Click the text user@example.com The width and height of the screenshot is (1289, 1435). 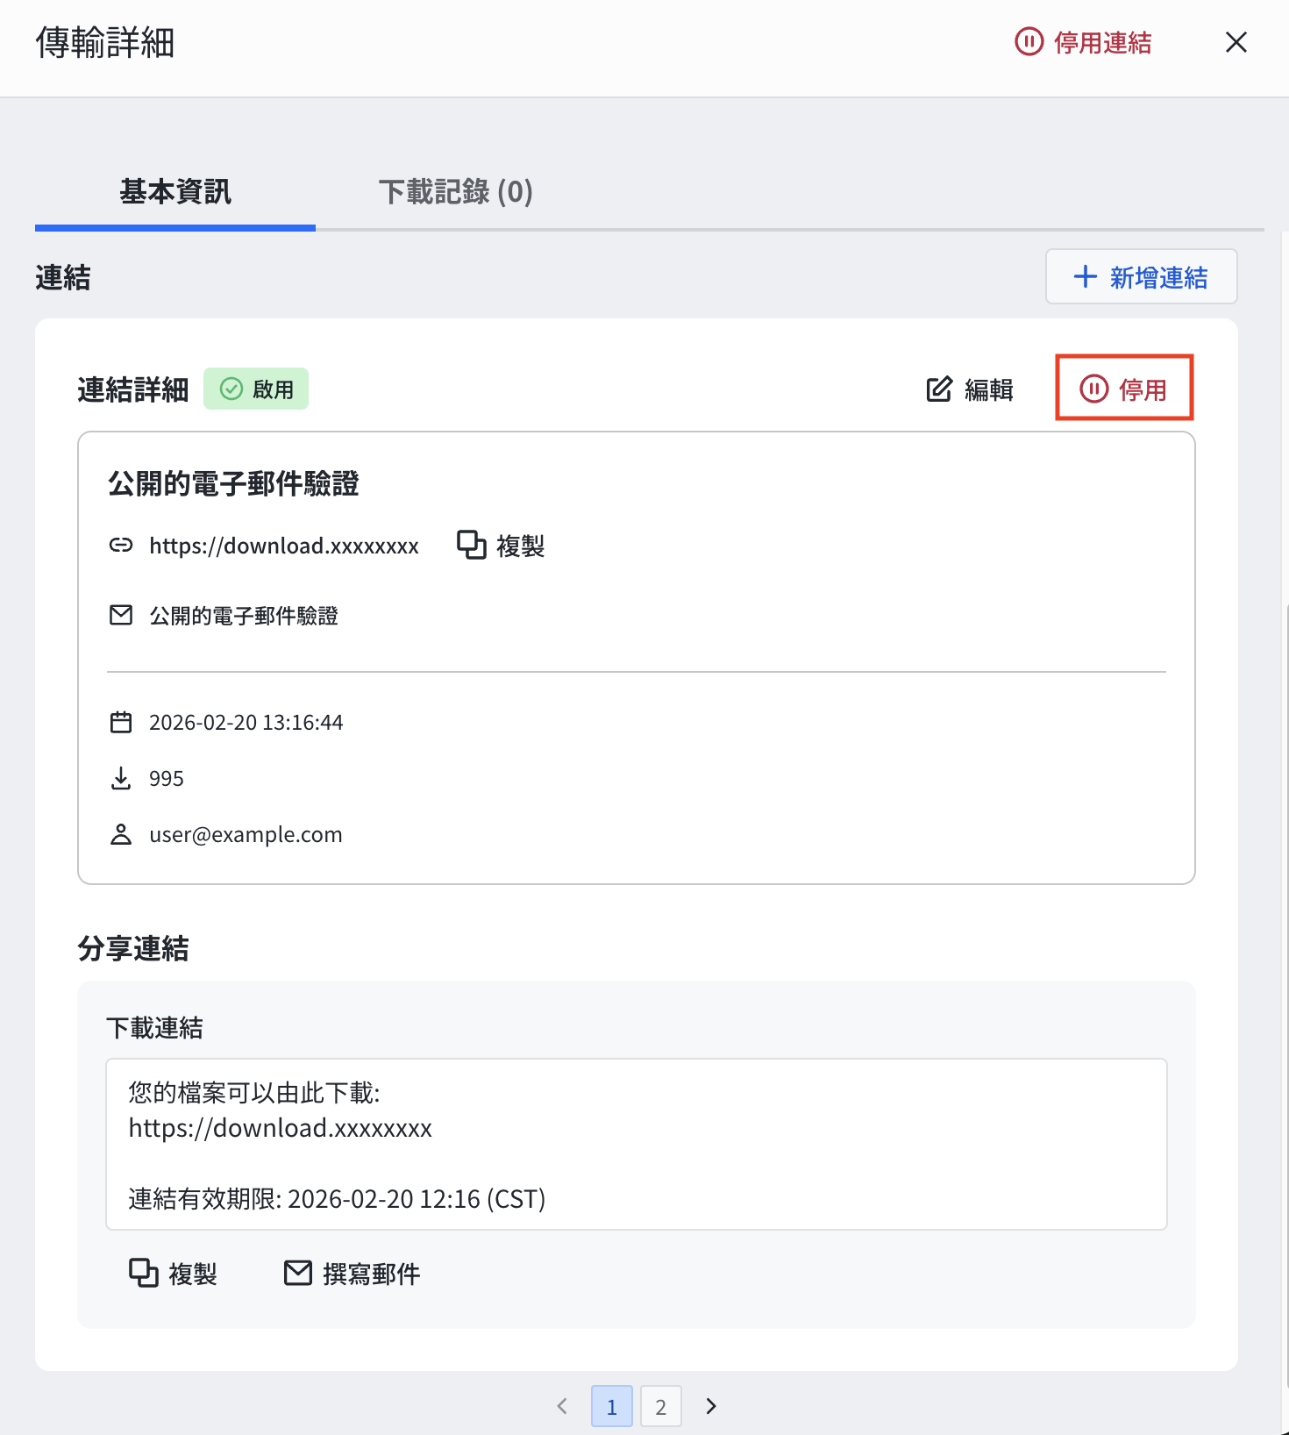[246, 834]
